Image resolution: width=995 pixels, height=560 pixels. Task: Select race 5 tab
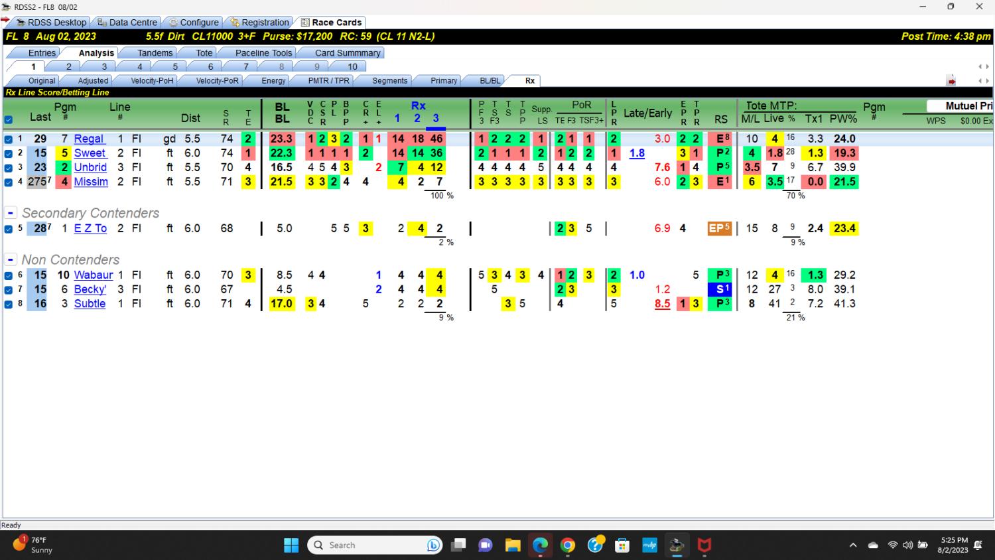175,67
